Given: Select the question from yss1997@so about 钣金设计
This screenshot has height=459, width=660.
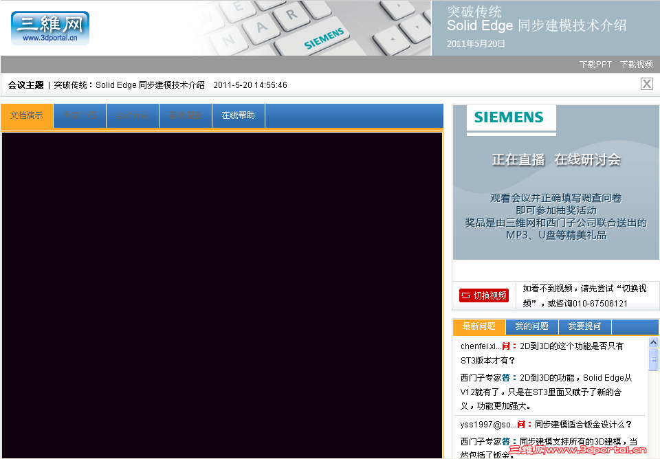Looking at the screenshot, I should coord(547,425).
